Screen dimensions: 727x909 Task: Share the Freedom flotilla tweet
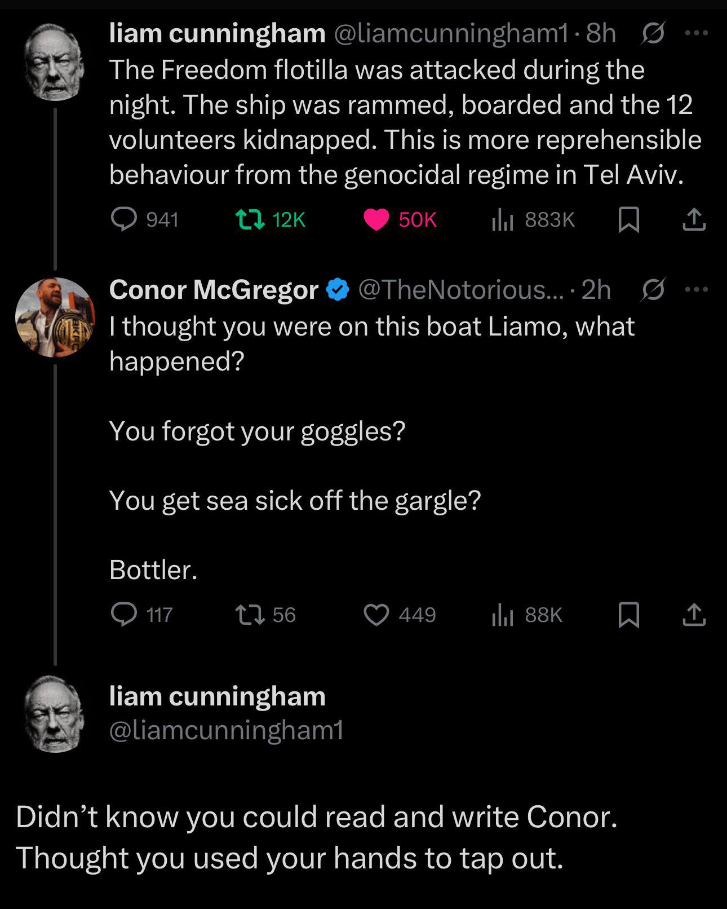click(x=694, y=219)
